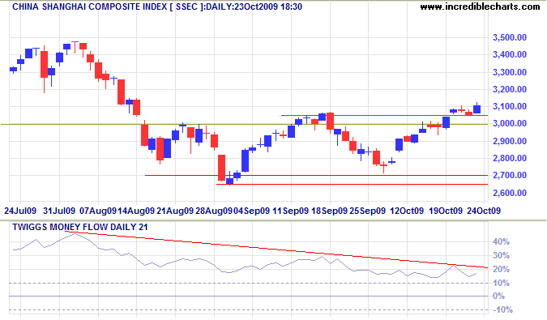Click the 2,900.00 price axis label
This screenshot has width=547, height=320.
click(510, 141)
